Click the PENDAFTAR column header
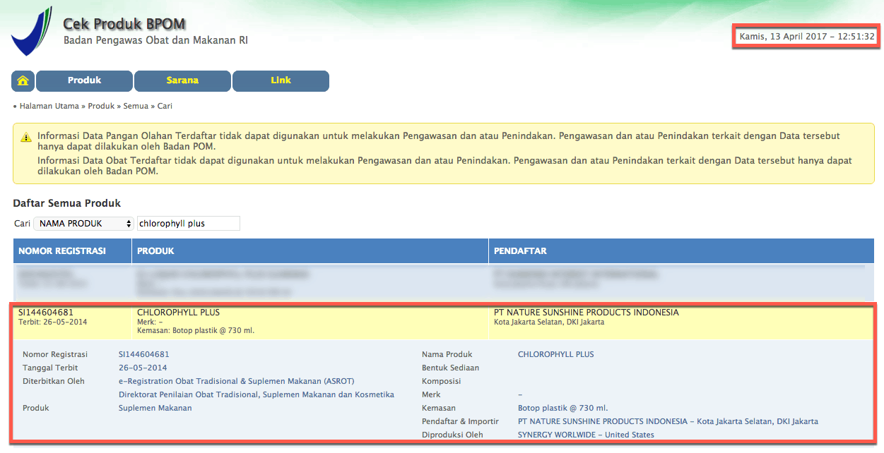The height and width of the screenshot is (453, 884). click(x=681, y=251)
